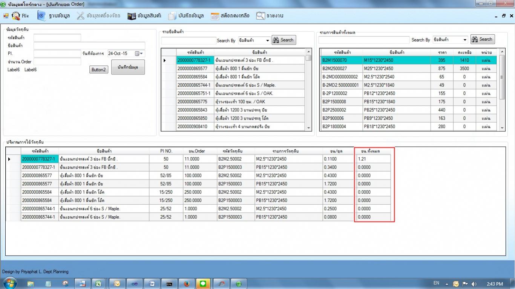This screenshot has width=515, height=289.
Task: Open Excel from the taskbar
Action: point(98,284)
